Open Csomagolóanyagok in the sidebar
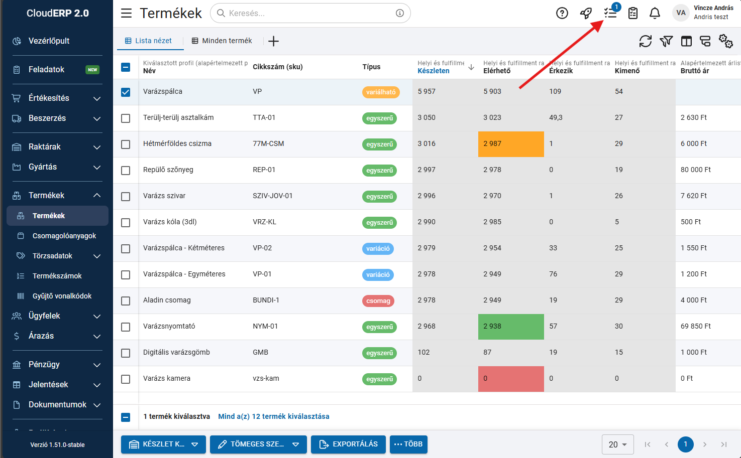The height and width of the screenshot is (458, 741). (x=64, y=236)
